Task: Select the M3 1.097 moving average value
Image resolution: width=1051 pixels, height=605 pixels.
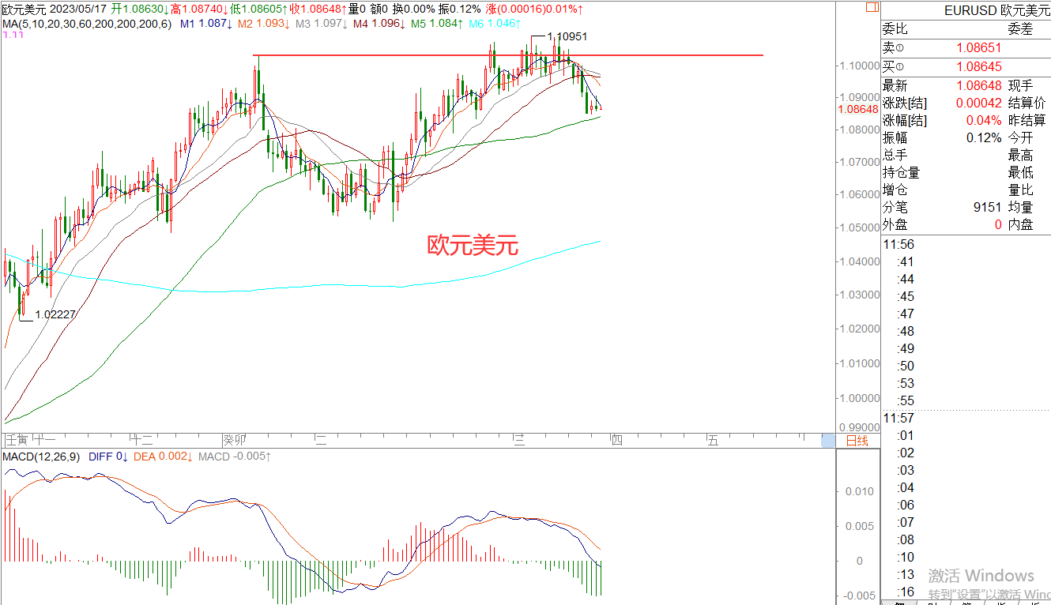Action: (322, 24)
